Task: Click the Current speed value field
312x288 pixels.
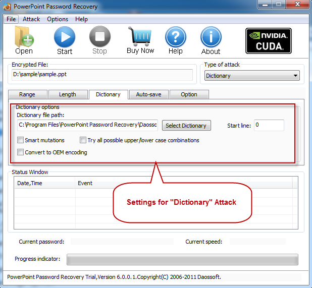Action: [257, 242]
